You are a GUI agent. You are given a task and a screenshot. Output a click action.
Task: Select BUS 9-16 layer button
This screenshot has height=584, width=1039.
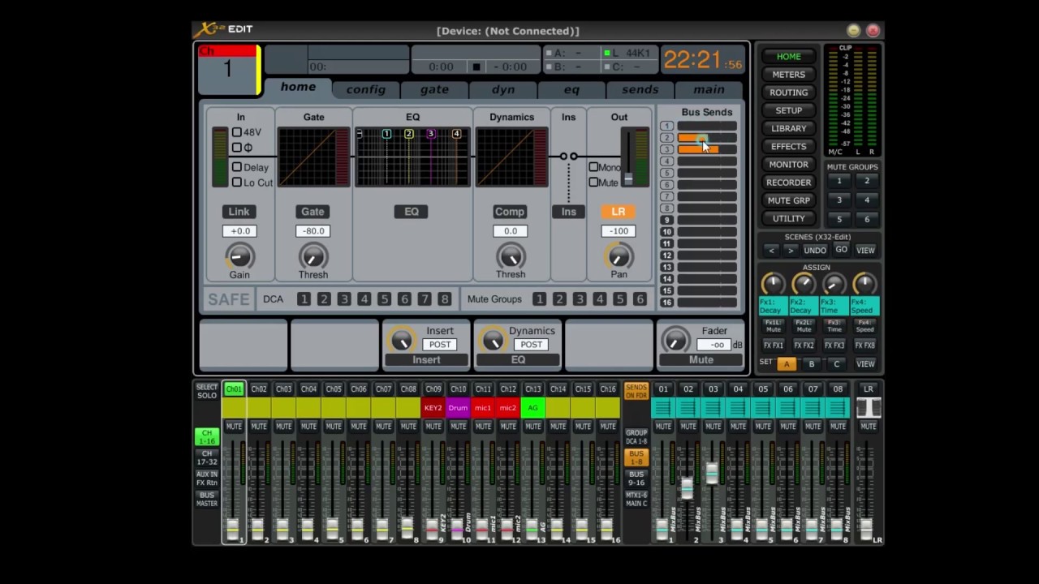[636, 478]
